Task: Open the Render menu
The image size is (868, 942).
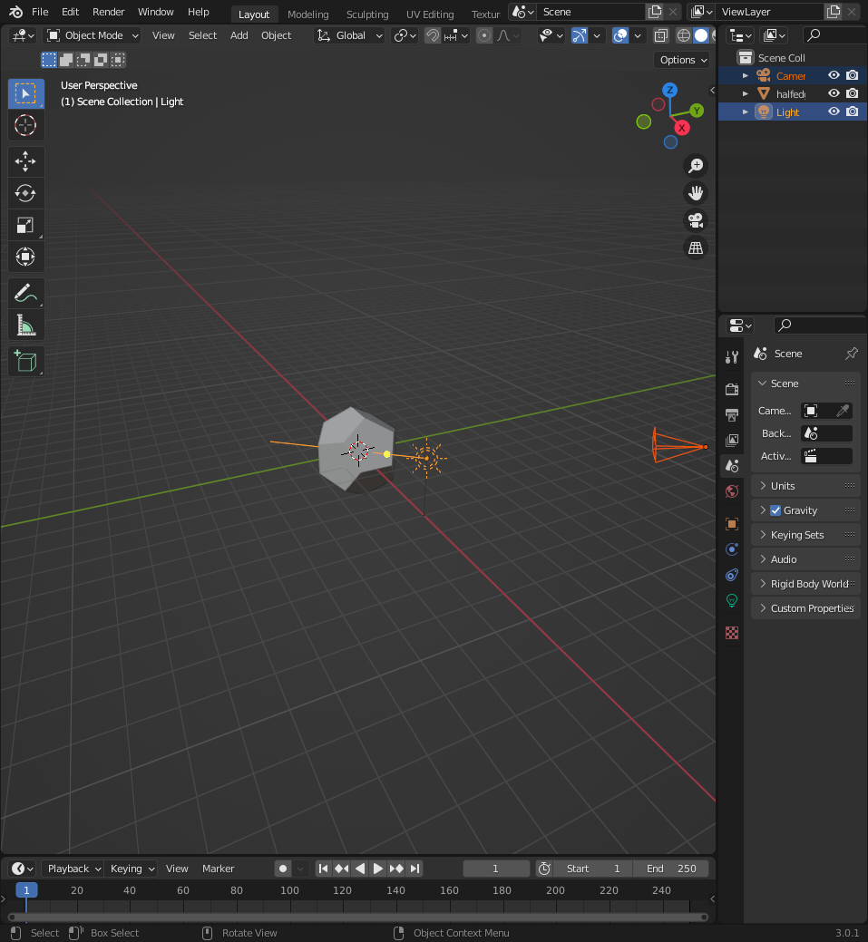Action: (x=109, y=12)
